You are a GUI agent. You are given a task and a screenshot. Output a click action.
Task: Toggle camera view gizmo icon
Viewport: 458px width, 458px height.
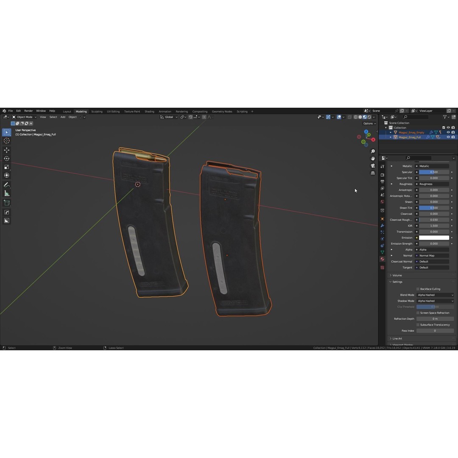(x=373, y=166)
